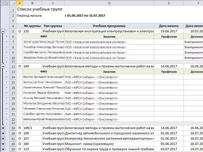Click program 'Безопасная эксплуатация электроустановок' cell

coord(109,31)
